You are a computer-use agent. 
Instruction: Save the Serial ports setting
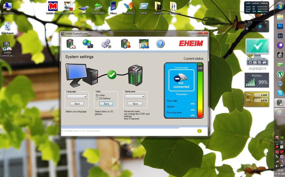135,104
